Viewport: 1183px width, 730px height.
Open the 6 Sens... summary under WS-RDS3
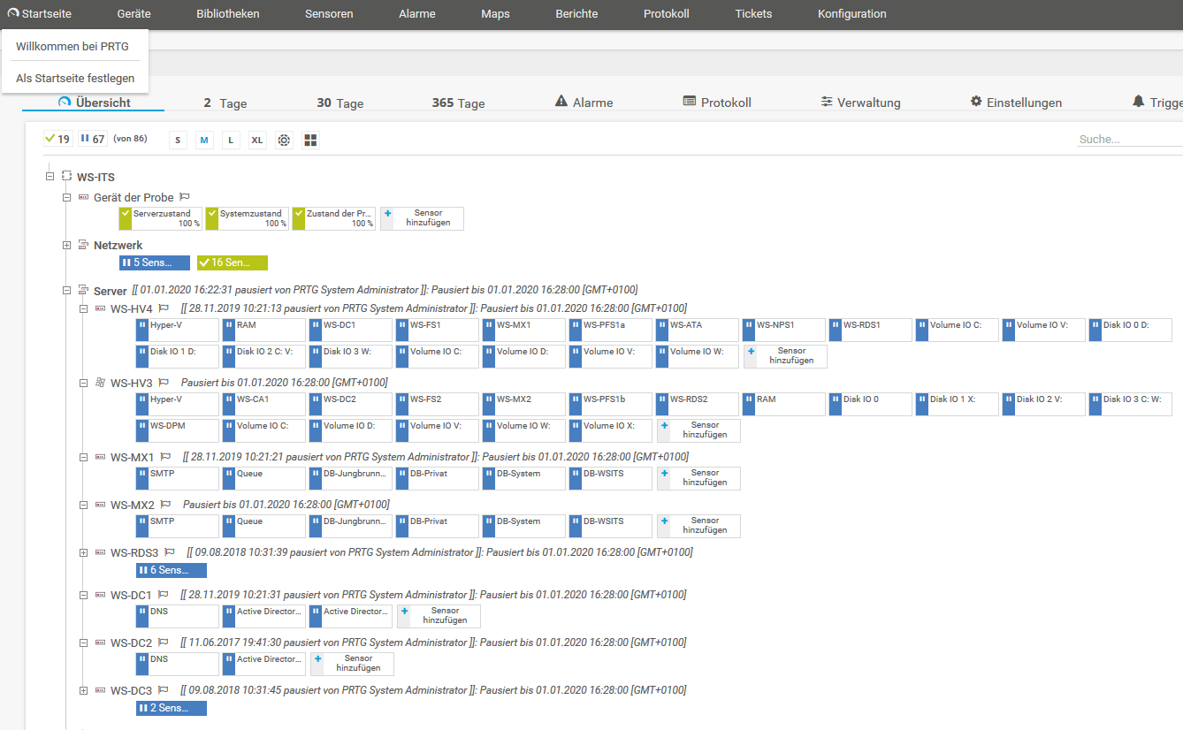pos(172,570)
